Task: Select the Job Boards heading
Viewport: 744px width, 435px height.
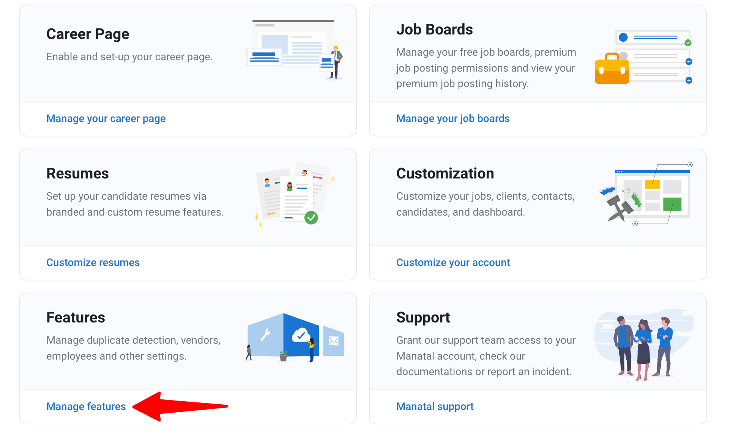Action: 435,29
